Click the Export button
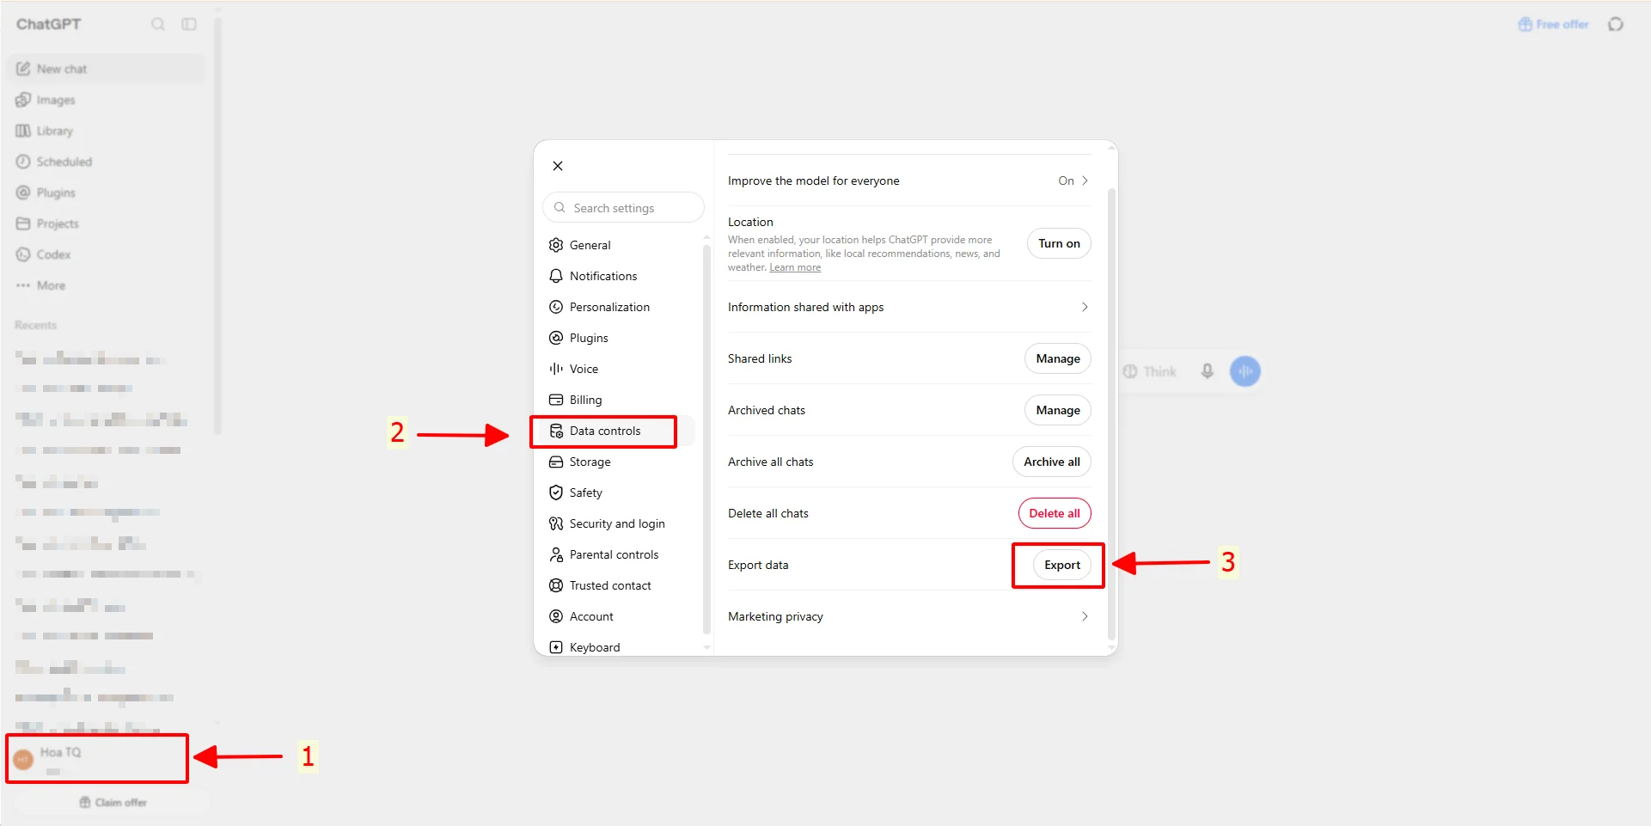 (1062, 565)
